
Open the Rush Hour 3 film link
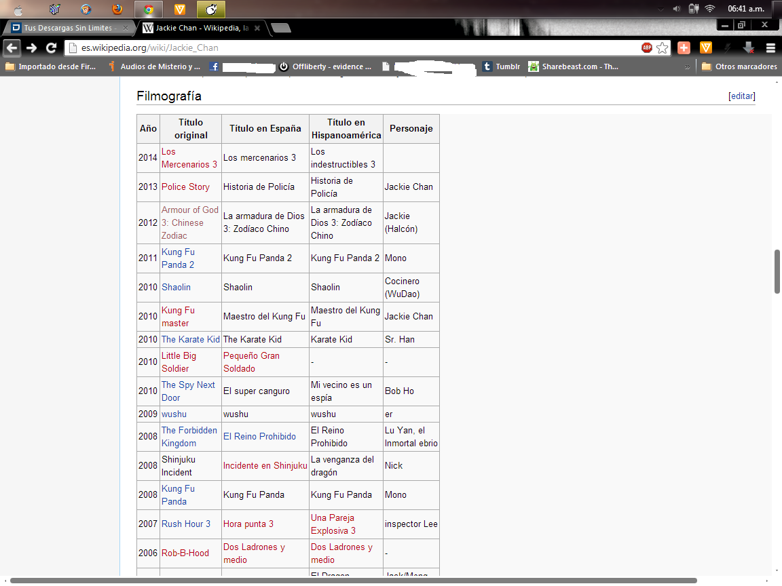(x=186, y=524)
